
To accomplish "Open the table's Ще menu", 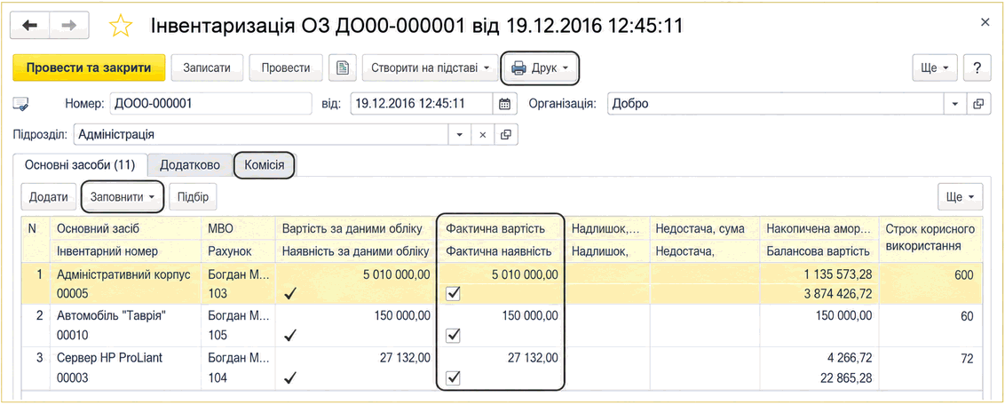I will point(960,197).
